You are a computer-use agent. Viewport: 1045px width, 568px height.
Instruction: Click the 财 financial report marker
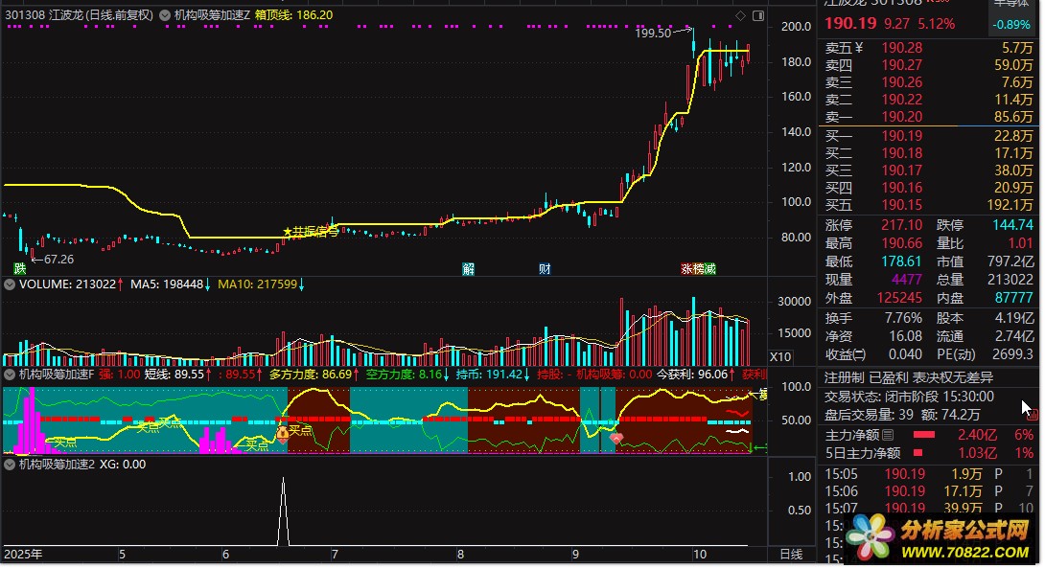point(545,268)
